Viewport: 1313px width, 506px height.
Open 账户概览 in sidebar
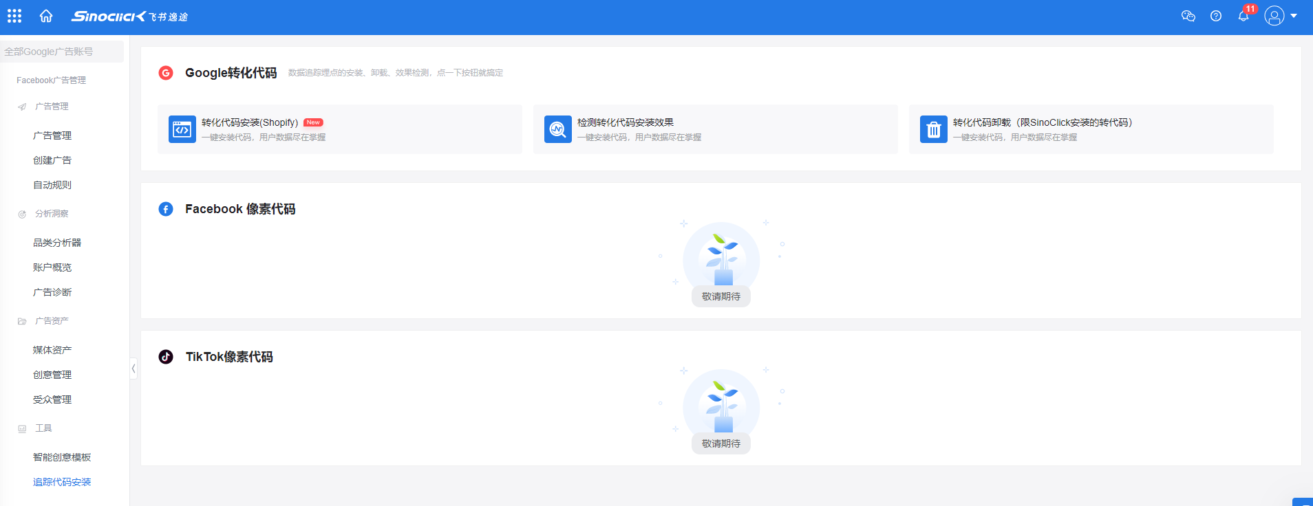52,267
